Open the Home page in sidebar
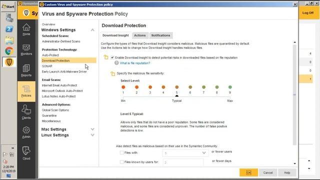This screenshot has width=320, height=180. [x=26, y=29]
